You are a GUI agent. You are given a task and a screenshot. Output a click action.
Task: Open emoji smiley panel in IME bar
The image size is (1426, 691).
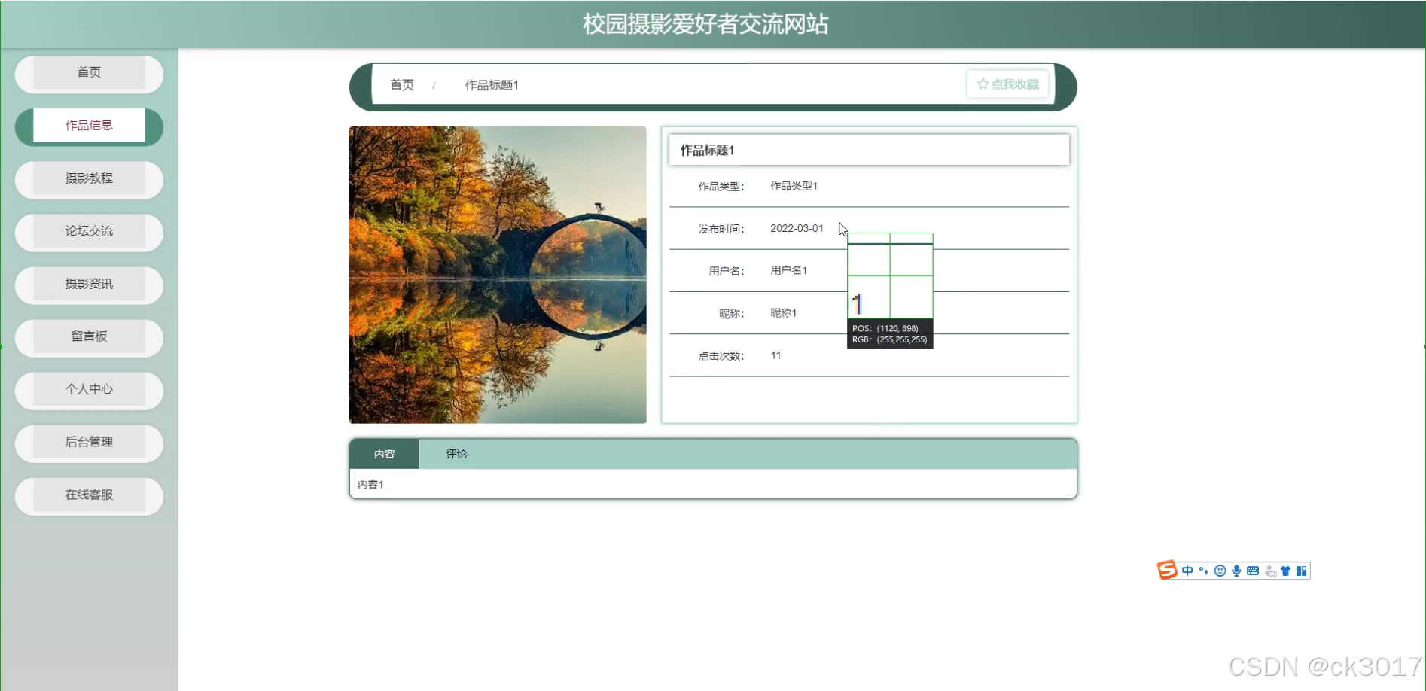(1220, 571)
